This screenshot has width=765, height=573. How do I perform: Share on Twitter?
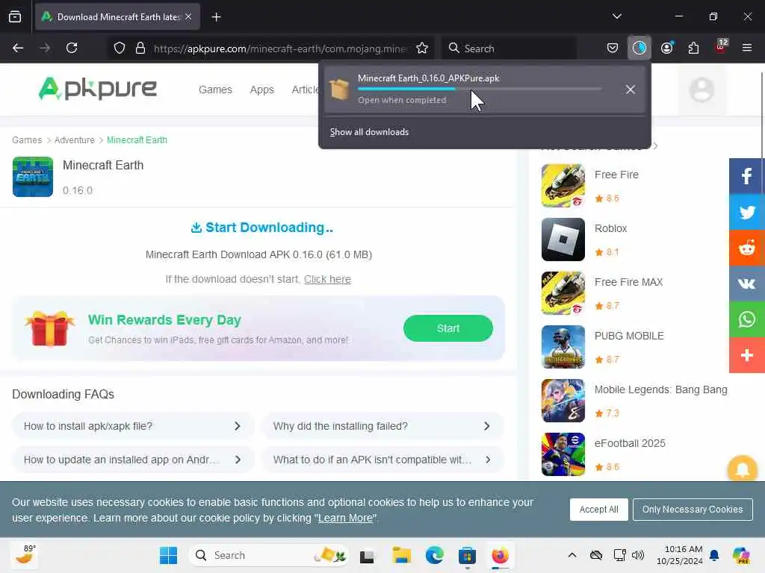(747, 212)
